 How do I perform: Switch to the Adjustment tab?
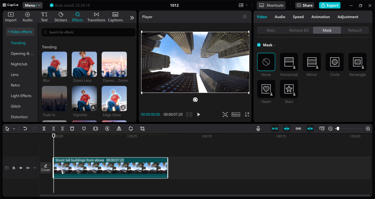pyautogui.click(x=348, y=17)
